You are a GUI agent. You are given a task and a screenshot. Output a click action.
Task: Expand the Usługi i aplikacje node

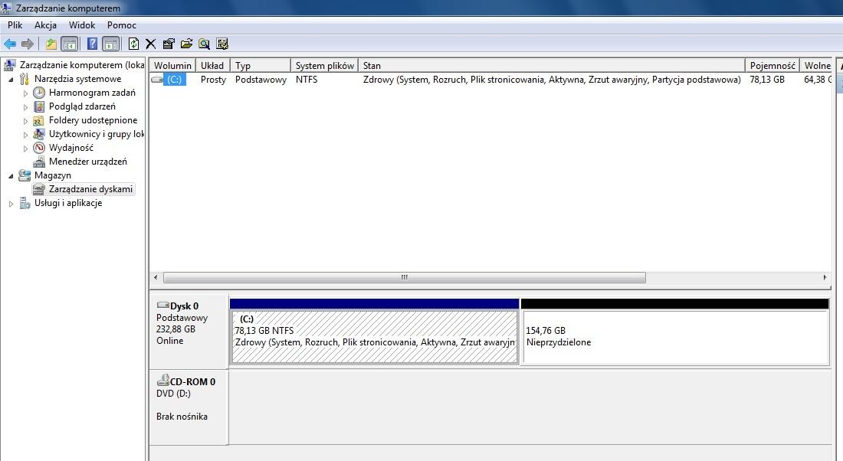tap(11, 204)
